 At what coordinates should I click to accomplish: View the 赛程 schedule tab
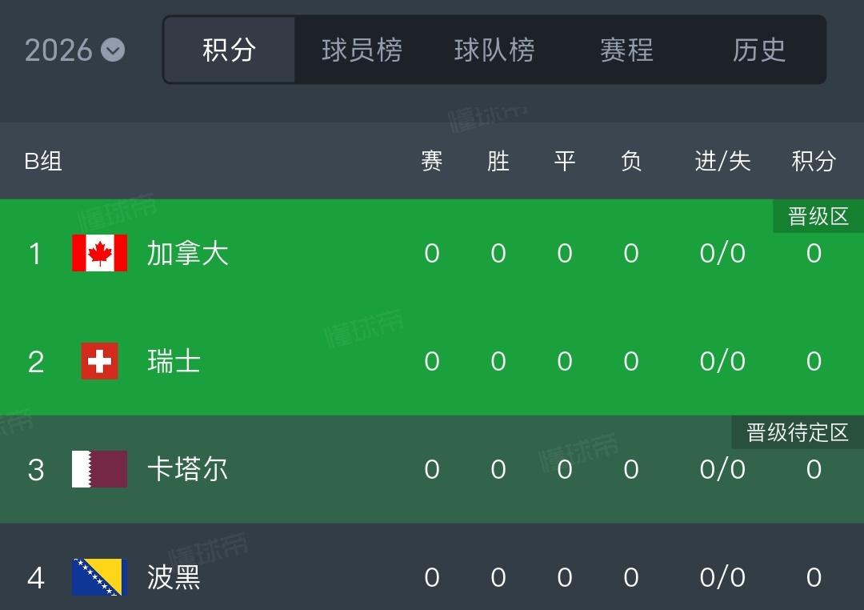(x=626, y=50)
